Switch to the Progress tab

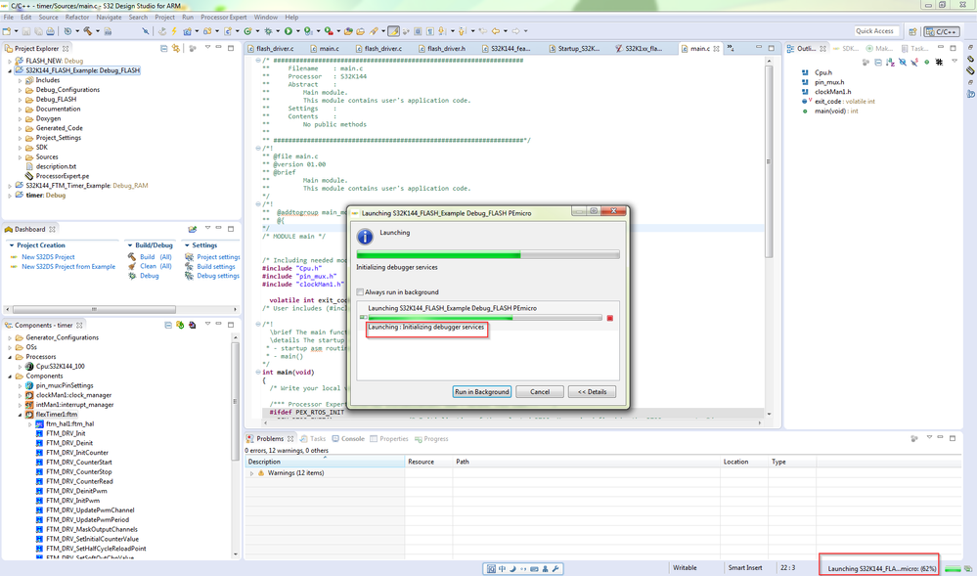(x=431, y=439)
